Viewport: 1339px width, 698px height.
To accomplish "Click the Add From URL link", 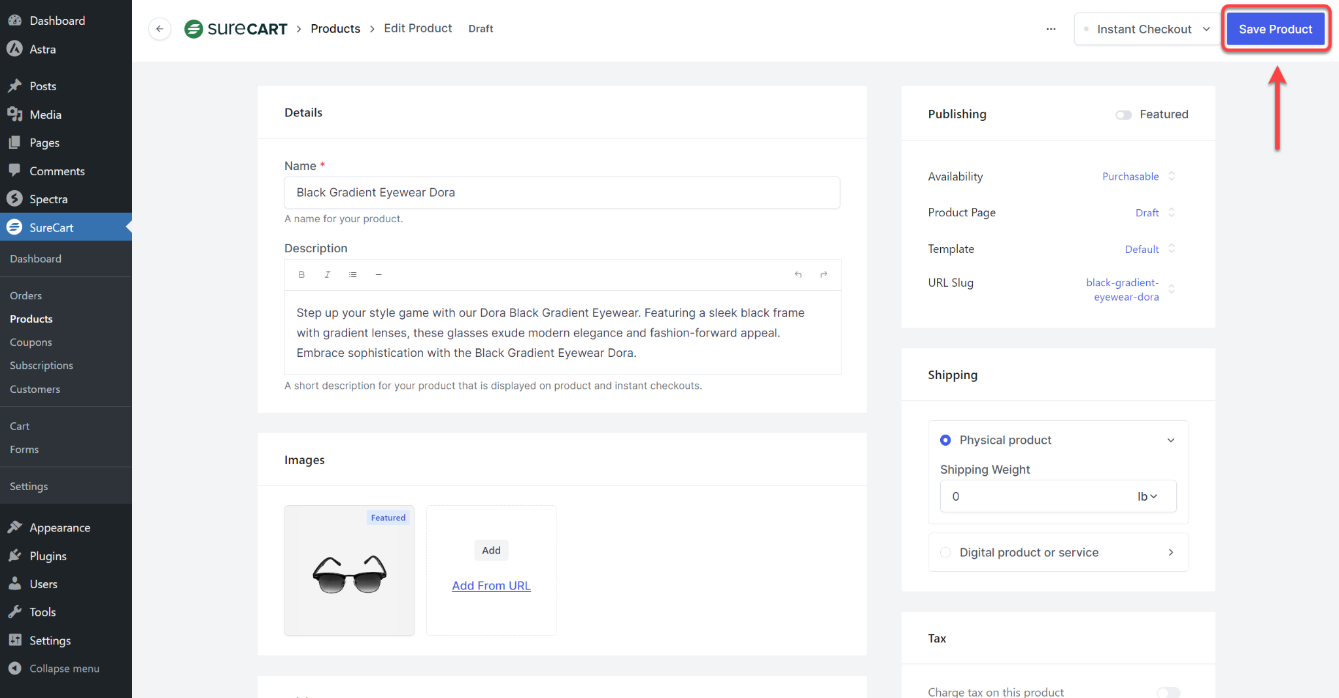I will [491, 586].
